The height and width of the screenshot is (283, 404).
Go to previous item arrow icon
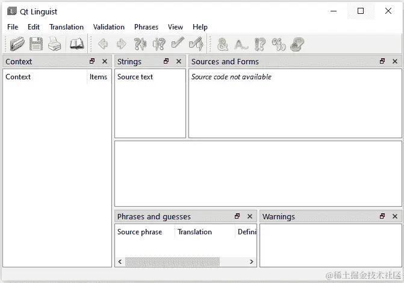click(103, 44)
